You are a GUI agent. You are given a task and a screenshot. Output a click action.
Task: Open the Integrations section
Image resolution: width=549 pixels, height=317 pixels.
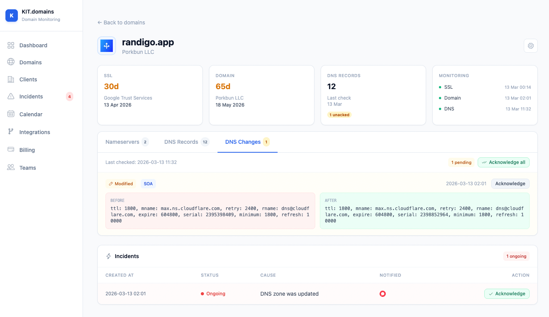35,132
